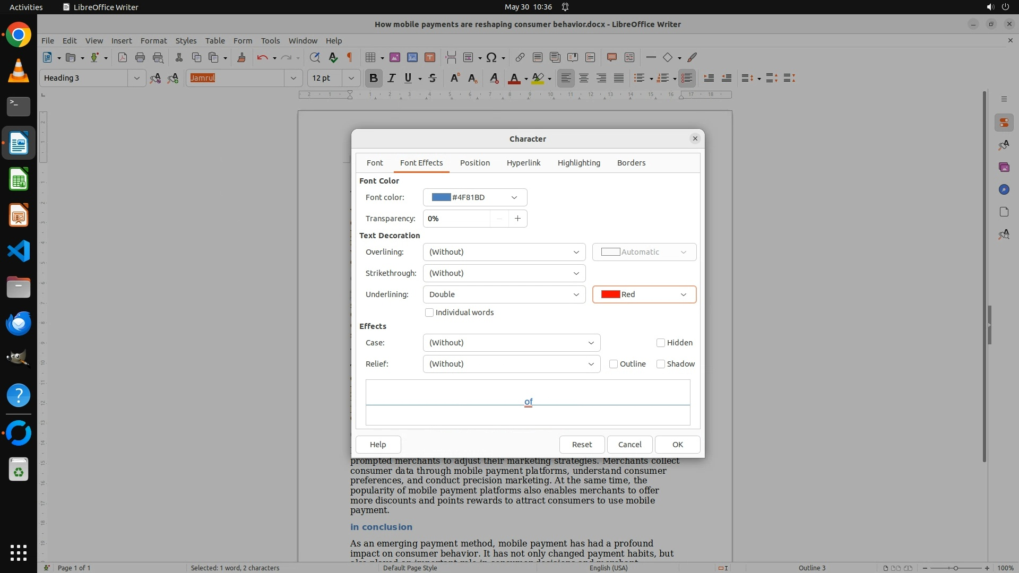Enable the Individual words checkbox
The height and width of the screenshot is (573, 1019).
[x=429, y=312]
